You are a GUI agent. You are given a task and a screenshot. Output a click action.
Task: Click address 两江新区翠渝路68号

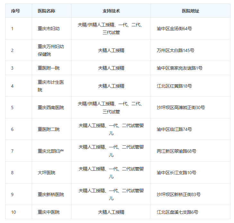point(177,151)
